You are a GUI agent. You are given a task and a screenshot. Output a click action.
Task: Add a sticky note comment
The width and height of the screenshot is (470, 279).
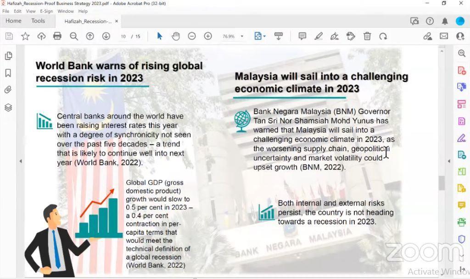coord(302,36)
